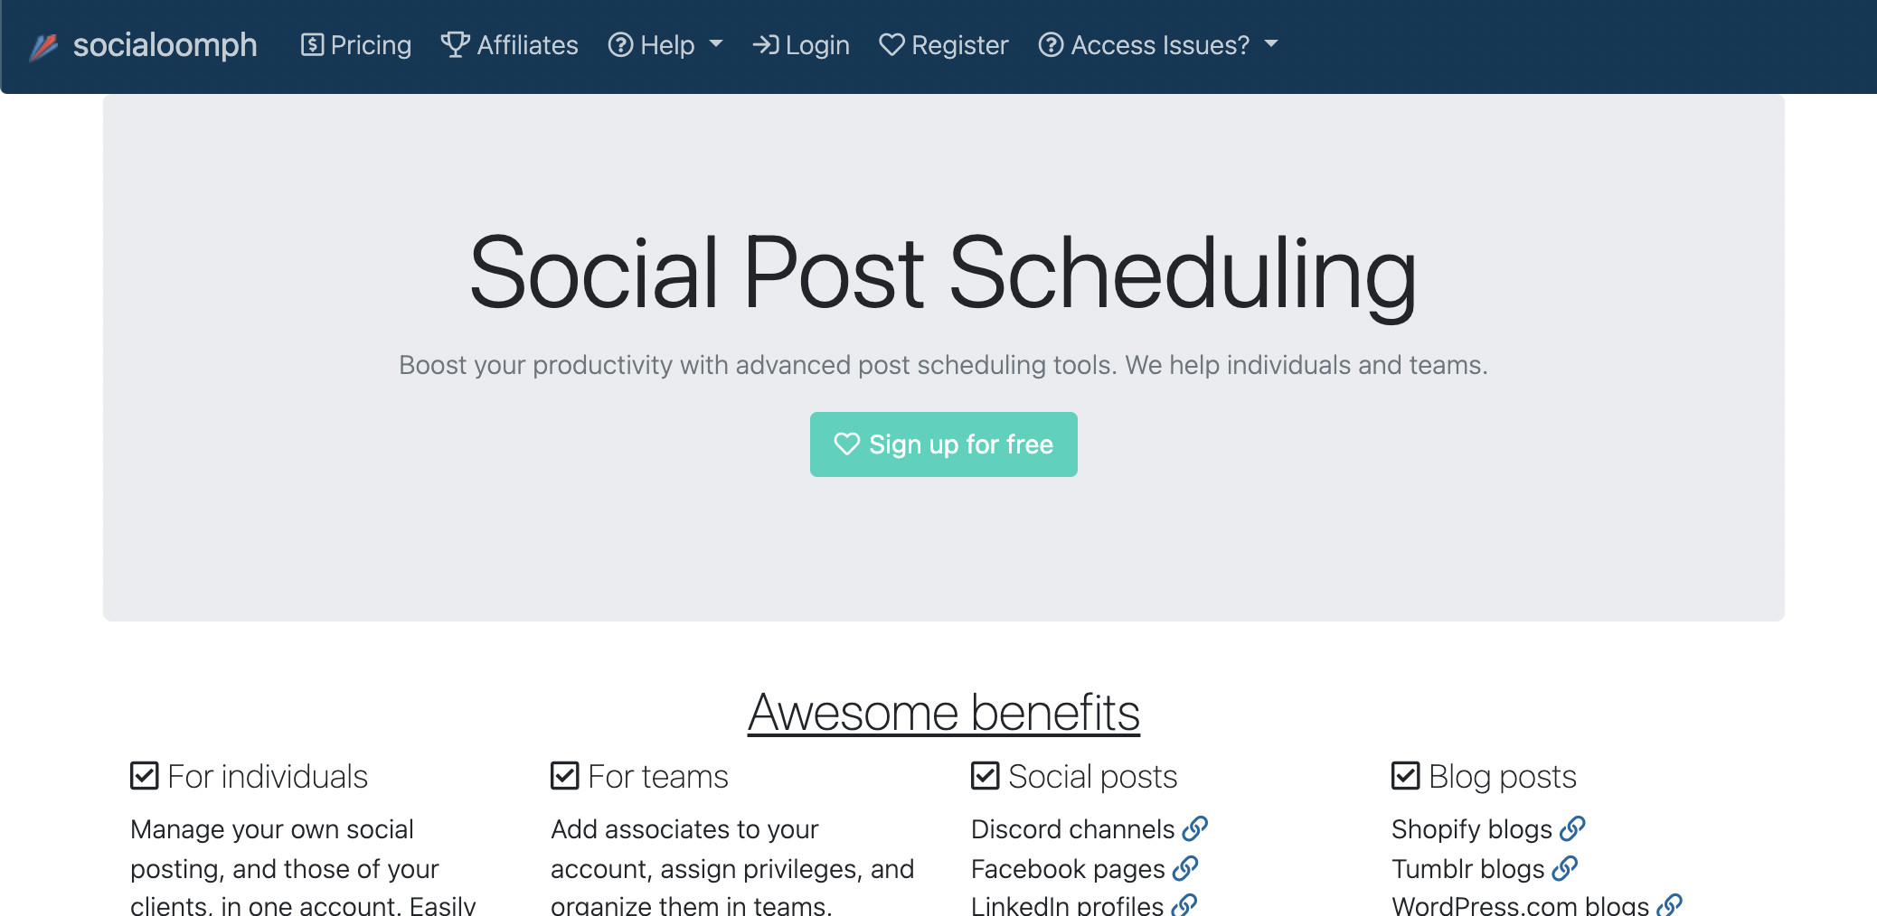
Task: Click the Tumblr blogs chain icon
Action: [1566, 868]
